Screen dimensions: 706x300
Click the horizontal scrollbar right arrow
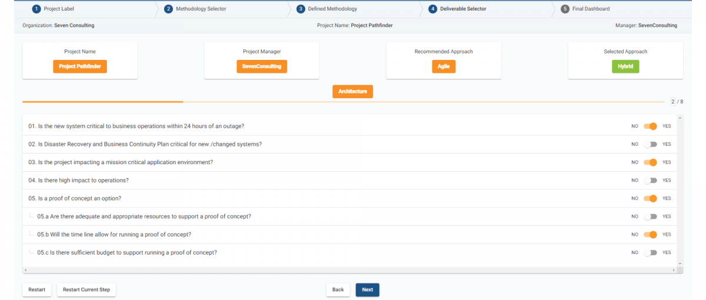674,270
